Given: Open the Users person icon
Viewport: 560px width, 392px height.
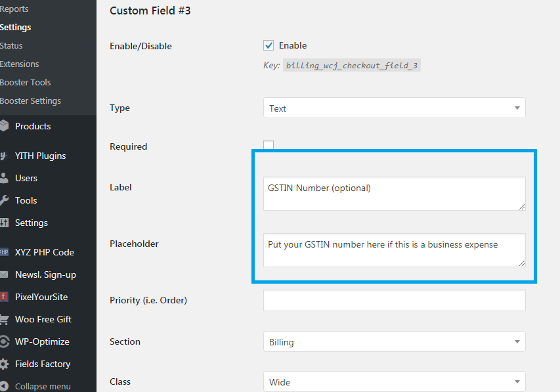Looking at the screenshot, I should [x=4, y=178].
